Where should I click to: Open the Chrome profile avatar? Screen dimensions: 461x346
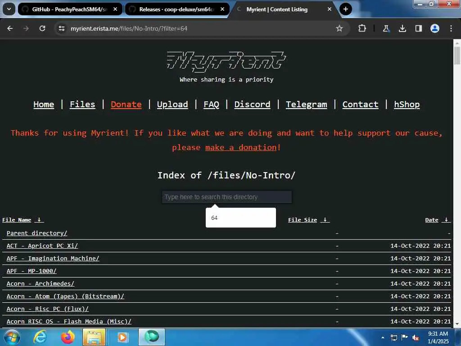point(435,28)
